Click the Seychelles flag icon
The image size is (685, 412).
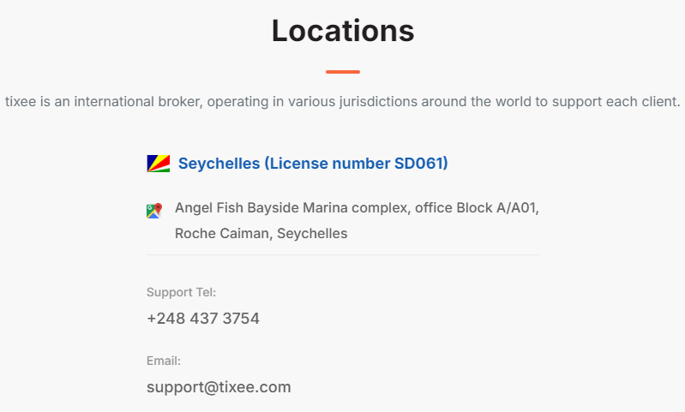tap(158, 164)
